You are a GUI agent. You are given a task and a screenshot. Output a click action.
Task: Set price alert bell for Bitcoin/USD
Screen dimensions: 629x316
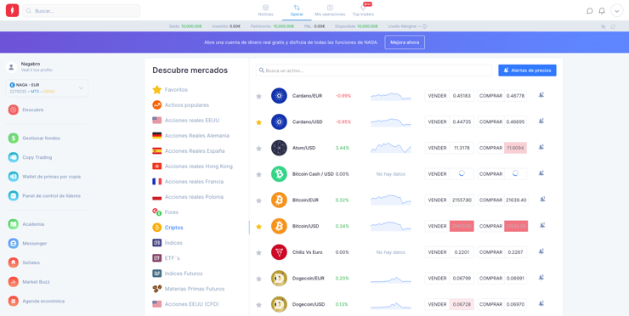coord(542,225)
